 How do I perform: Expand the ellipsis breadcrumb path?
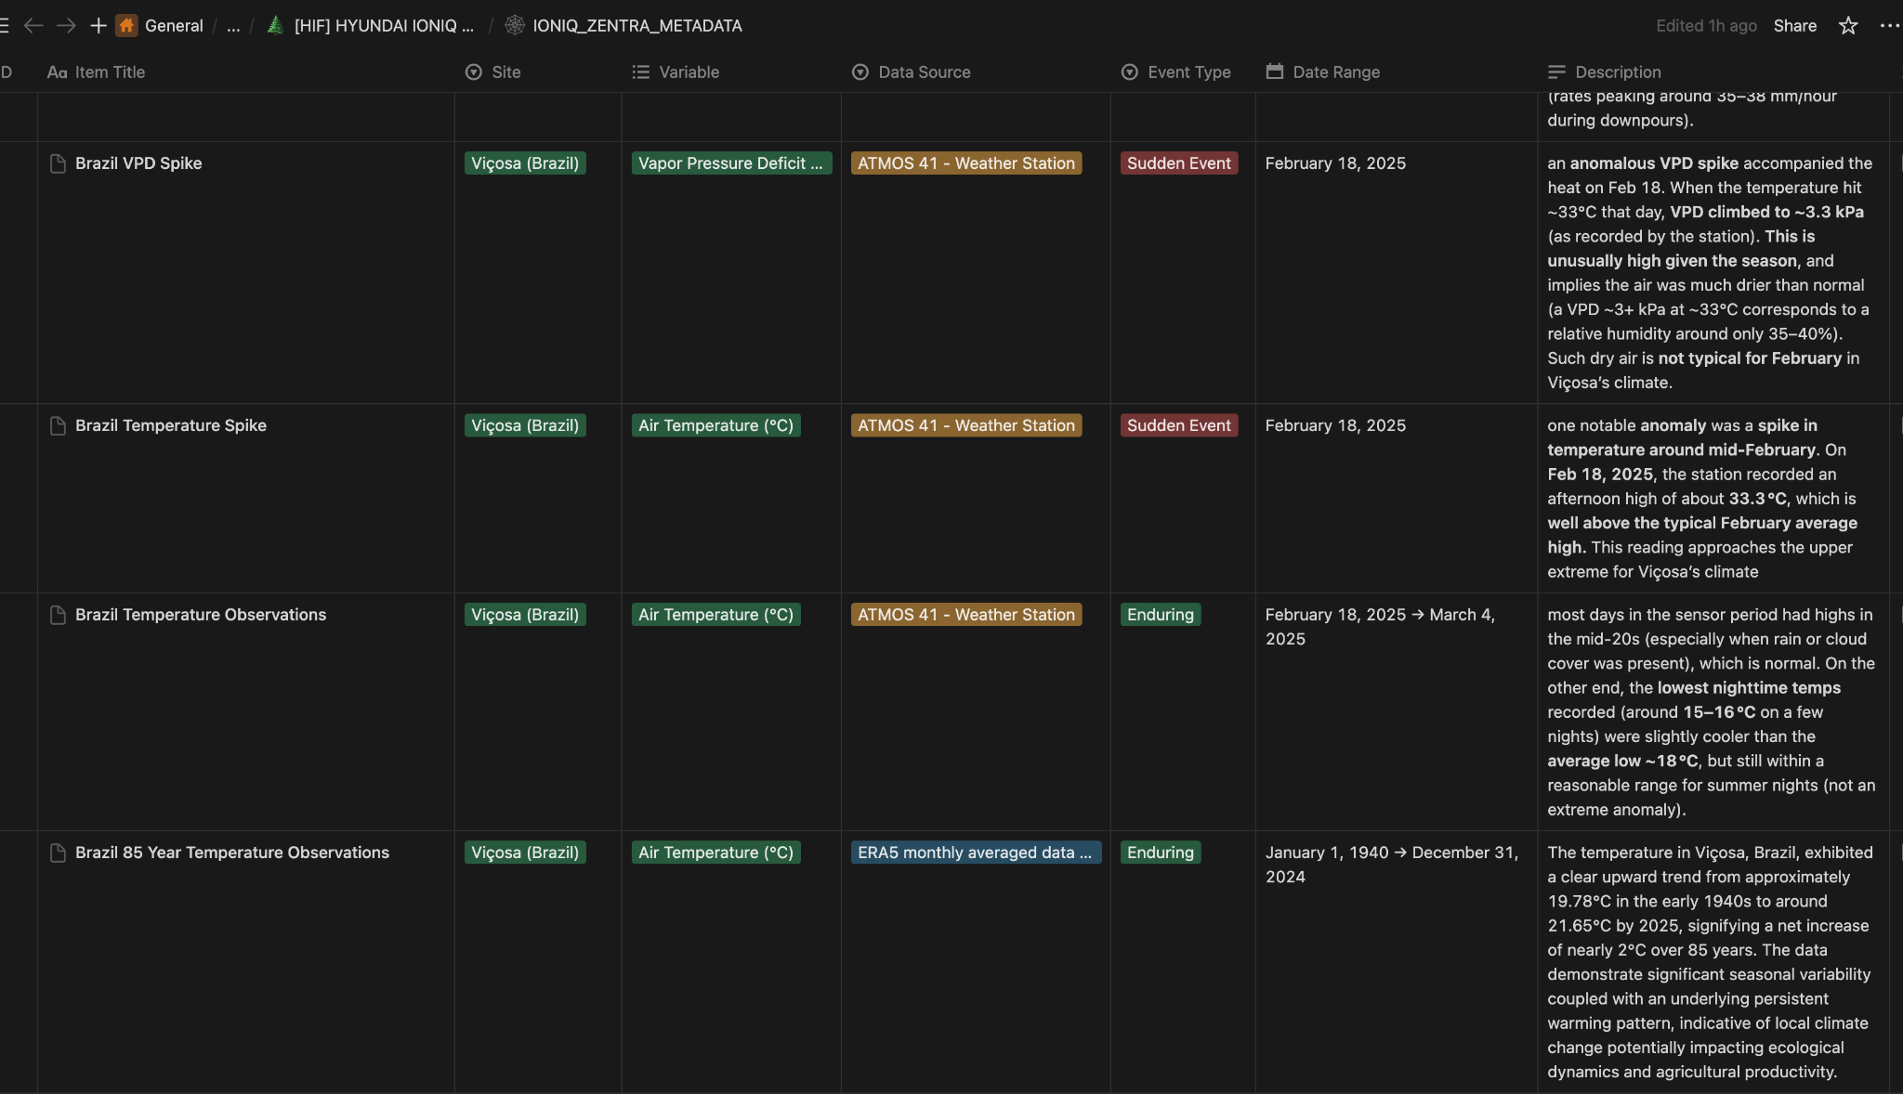[233, 26]
